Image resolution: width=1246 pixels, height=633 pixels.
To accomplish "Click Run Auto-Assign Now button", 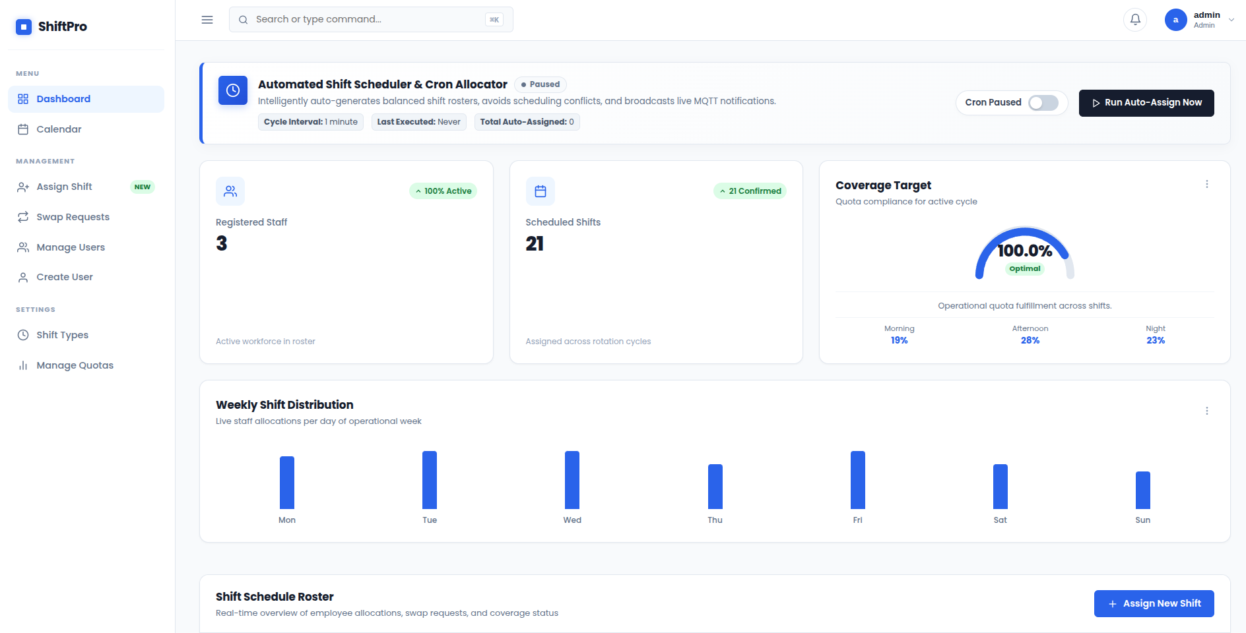I will coord(1146,103).
